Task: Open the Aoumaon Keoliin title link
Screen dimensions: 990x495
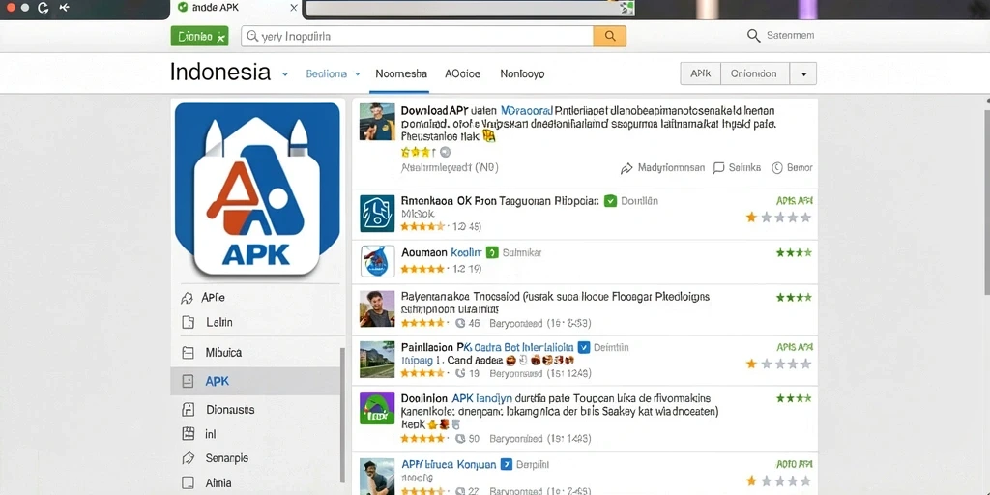Action: [441, 252]
